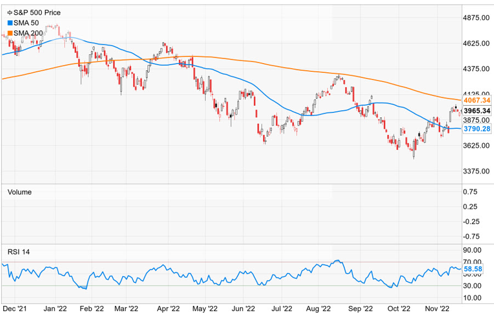The width and height of the screenshot is (494, 313).
Task: Click the S&P 500 Price legend label
Action: 37,13
